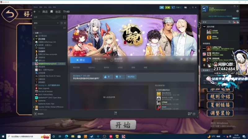
Task: Search friends with magnifier icon
Action: [x=229, y=22]
